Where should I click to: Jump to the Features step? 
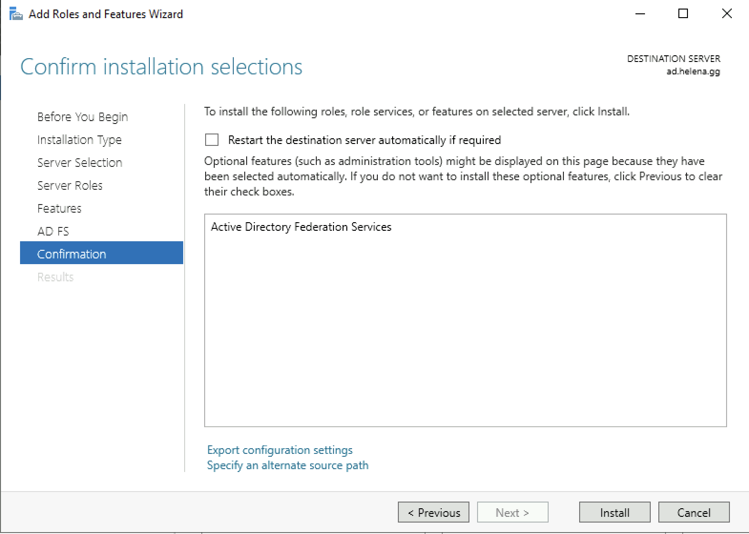59,208
